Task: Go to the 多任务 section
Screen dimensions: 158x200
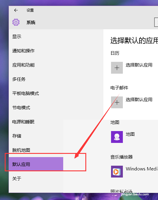Action: tap(19, 79)
